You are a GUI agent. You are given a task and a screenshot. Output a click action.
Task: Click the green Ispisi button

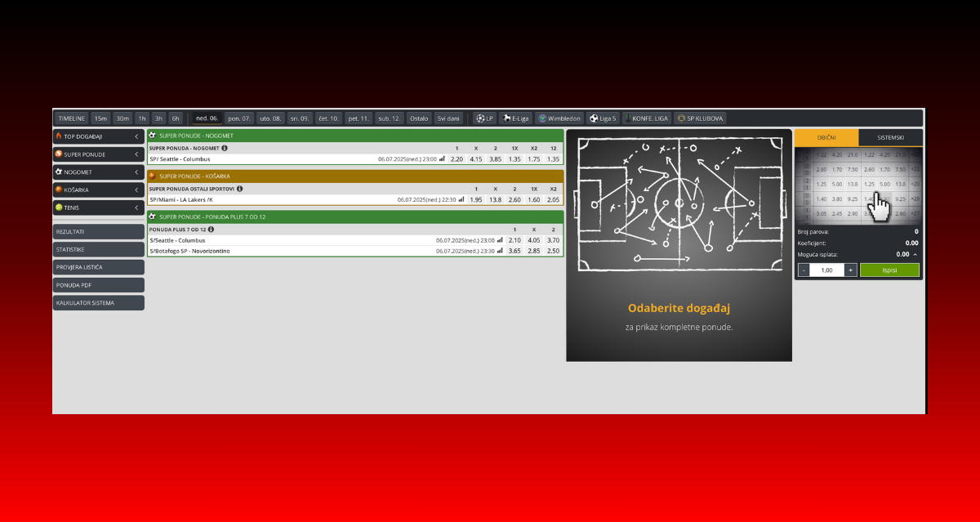click(889, 270)
